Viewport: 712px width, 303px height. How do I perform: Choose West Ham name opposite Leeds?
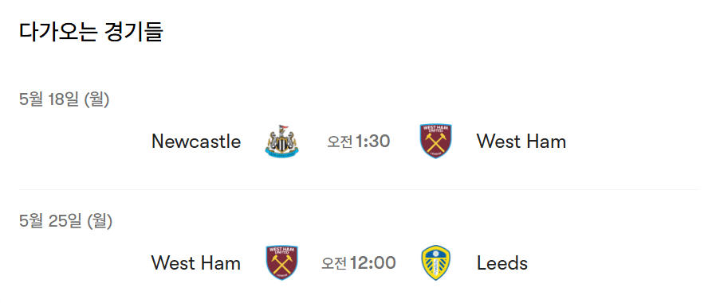[195, 262]
